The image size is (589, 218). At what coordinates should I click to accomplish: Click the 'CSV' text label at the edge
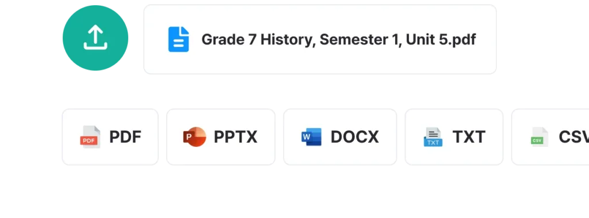click(573, 137)
